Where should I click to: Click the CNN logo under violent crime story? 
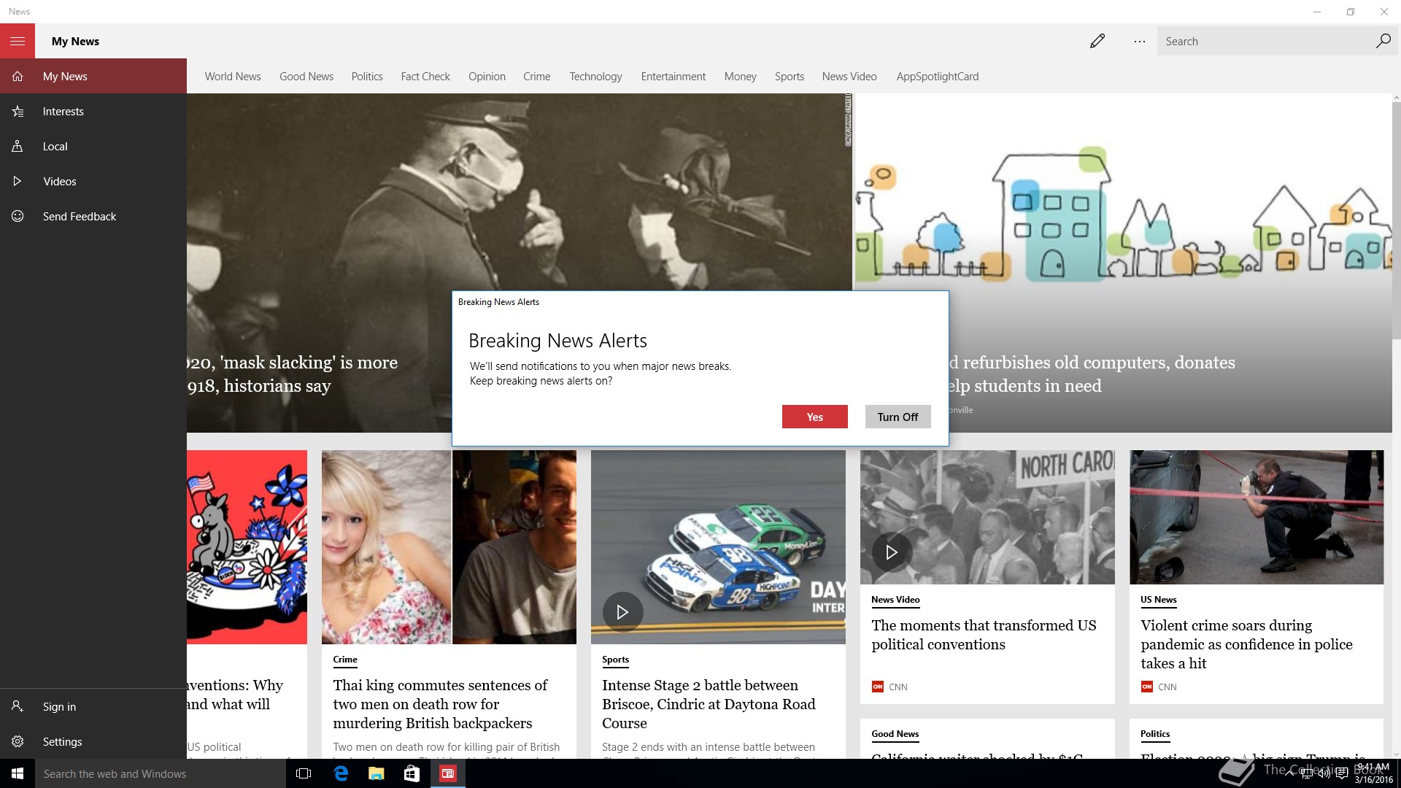click(x=1147, y=687)
